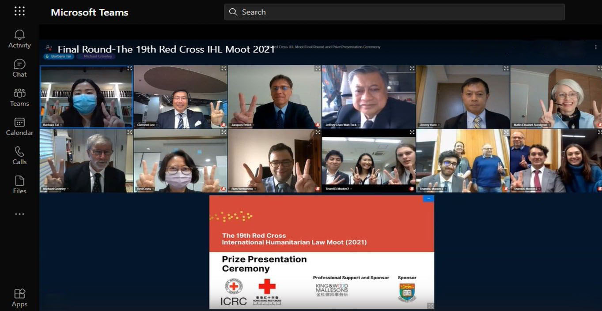
Task: Open the Files section
Action: click(19, 185)
